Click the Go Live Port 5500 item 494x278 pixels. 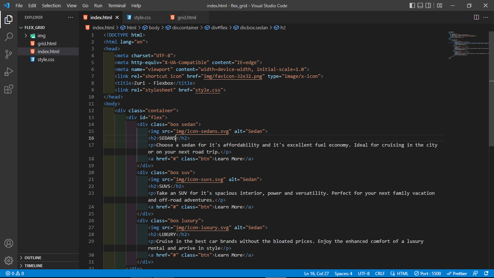(427, 273)
